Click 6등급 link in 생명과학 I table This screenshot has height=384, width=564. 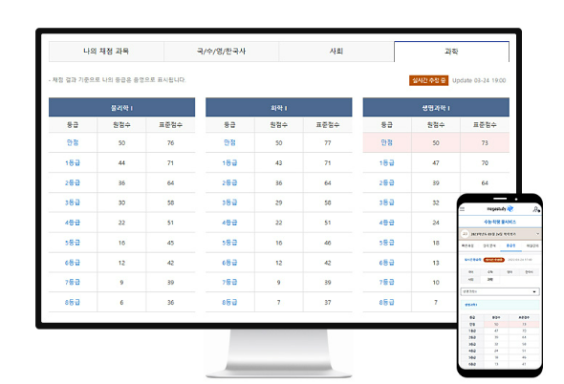[386, 263]
